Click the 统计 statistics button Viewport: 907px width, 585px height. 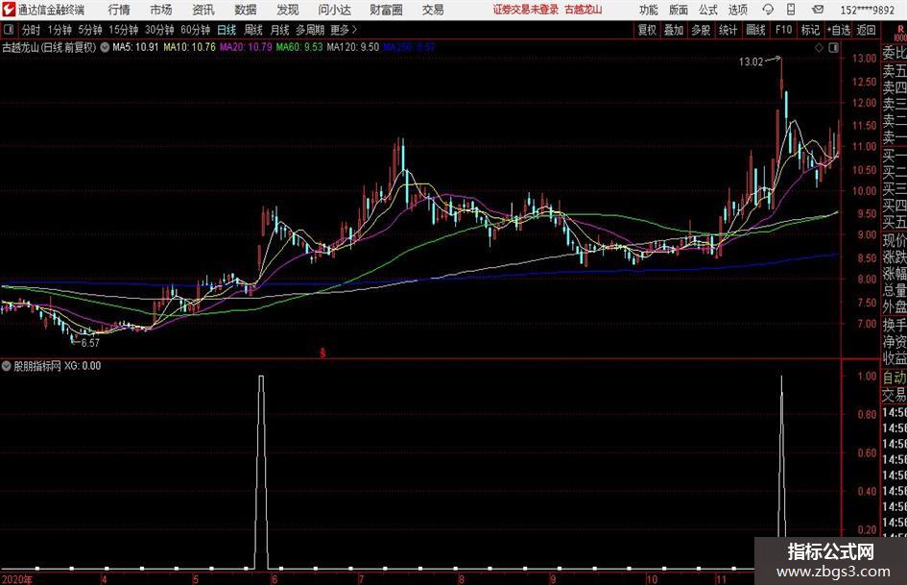coord(728,30)
